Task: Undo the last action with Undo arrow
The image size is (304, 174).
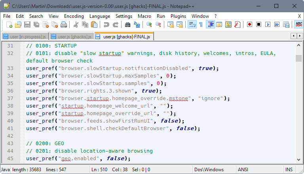Action: [106, 25]
